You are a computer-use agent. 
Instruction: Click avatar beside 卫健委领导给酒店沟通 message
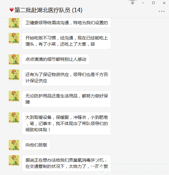point(14,23)
